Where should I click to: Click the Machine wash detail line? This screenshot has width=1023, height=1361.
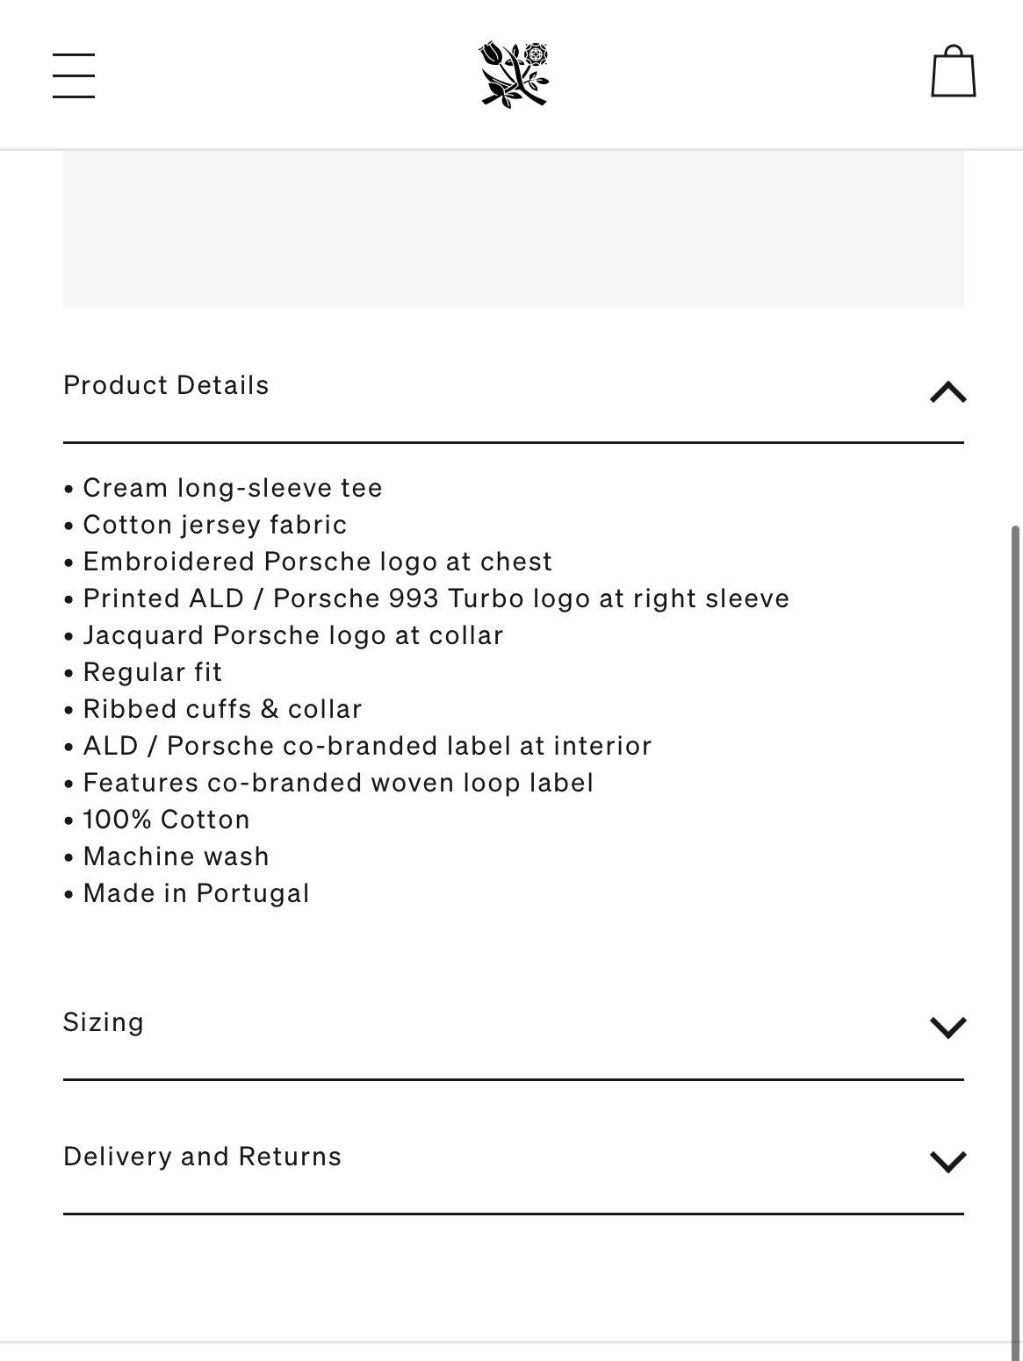167,856
